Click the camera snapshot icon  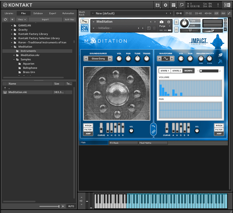tap(162, 22)
